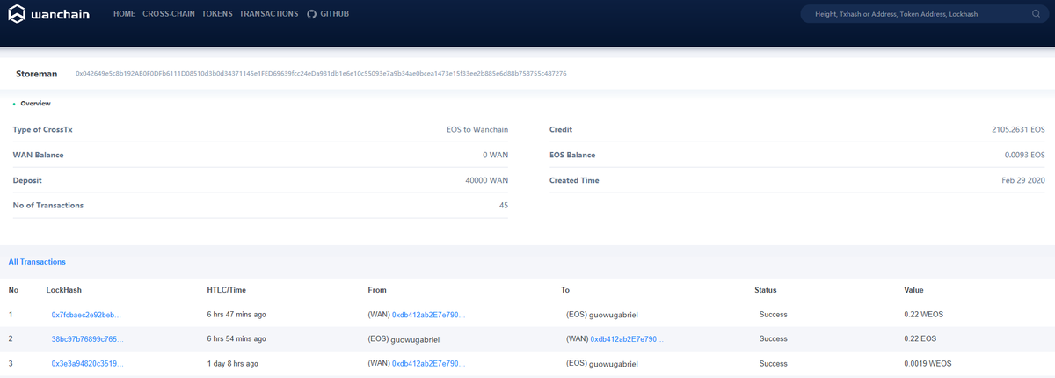The image size is (1055, 378).
Task: Click row 3 To (EOS) guowugabriel cell
Action: tap(603, 364)
